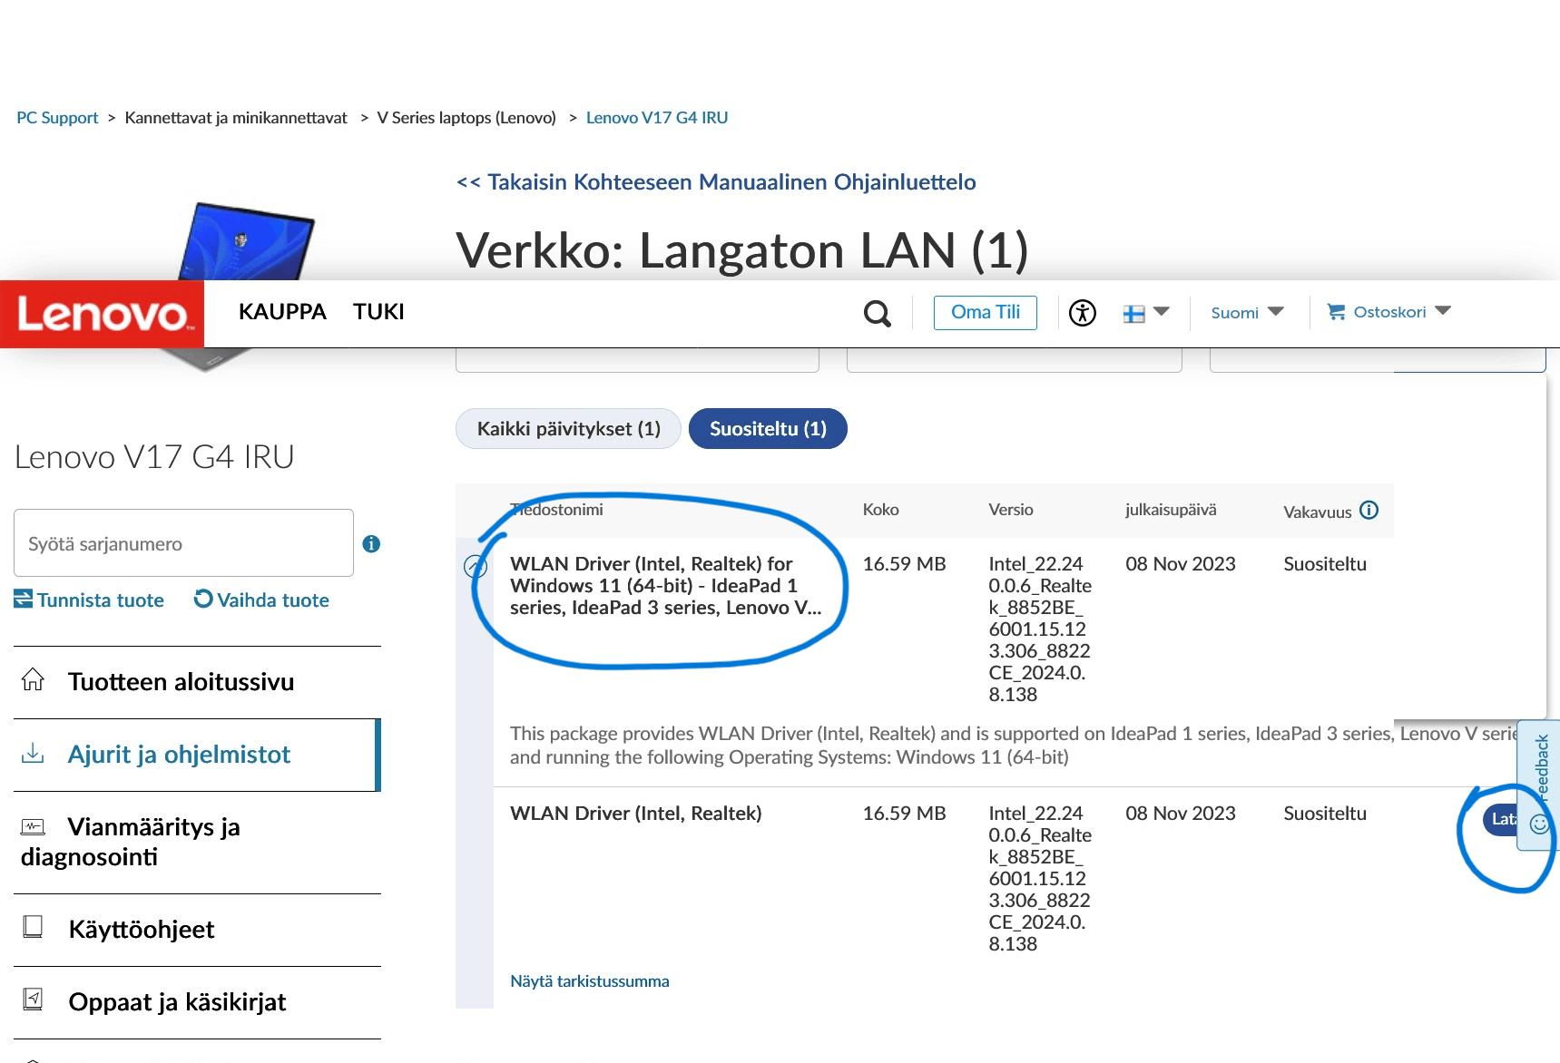Open the Feedback side tab
Screen dimensions: 1560x1063
(x=1539, y=785)
